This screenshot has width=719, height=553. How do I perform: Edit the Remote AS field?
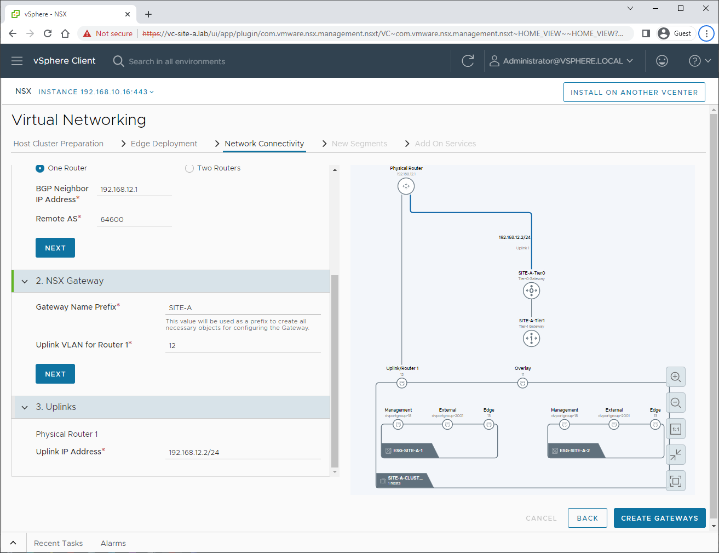point(134,219)
